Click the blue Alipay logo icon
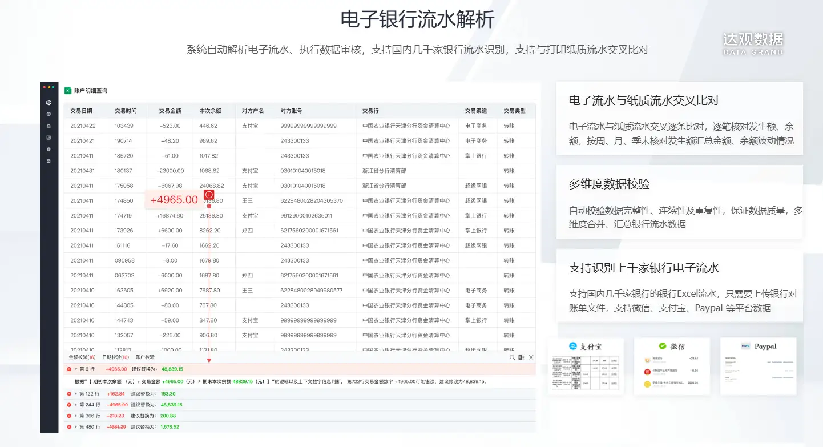 click(572, 346)
